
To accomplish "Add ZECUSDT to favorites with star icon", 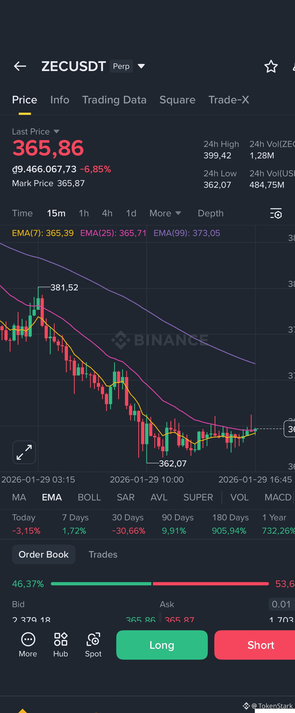I will tap(271, 66).
